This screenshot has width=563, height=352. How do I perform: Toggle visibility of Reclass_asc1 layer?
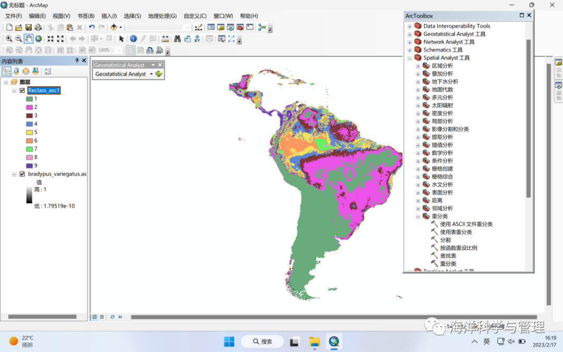tap(22, 91)
